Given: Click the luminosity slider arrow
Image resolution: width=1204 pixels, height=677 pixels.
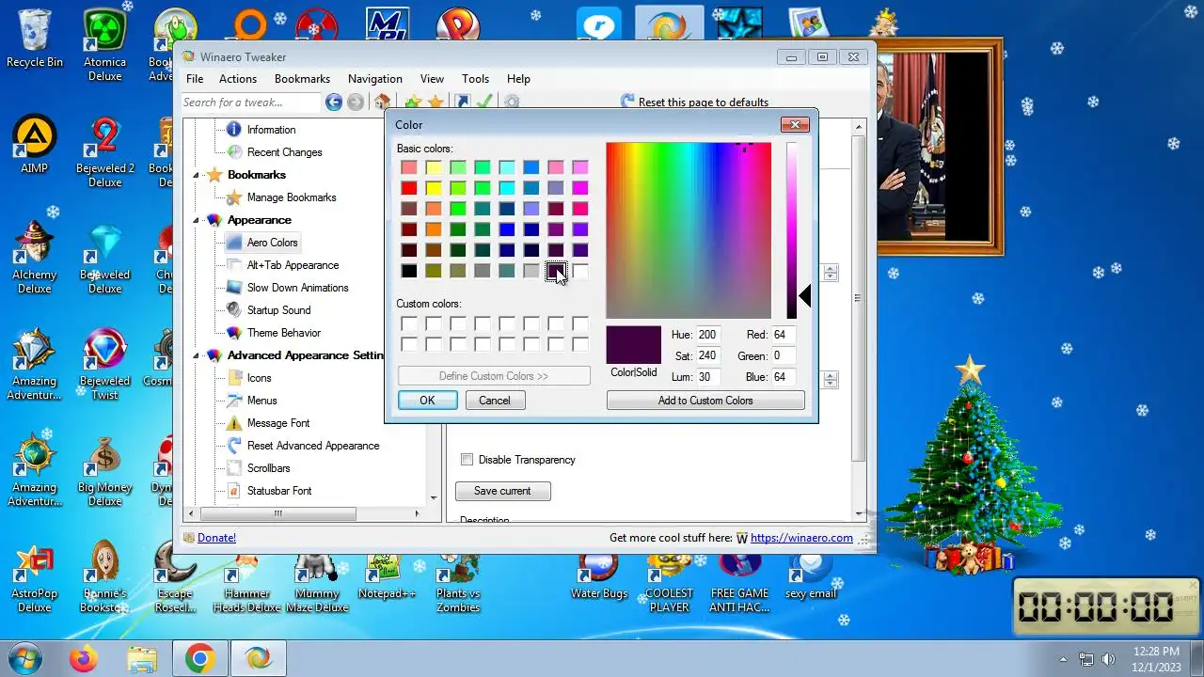Looking at the screenshot, I should (805, 296).
